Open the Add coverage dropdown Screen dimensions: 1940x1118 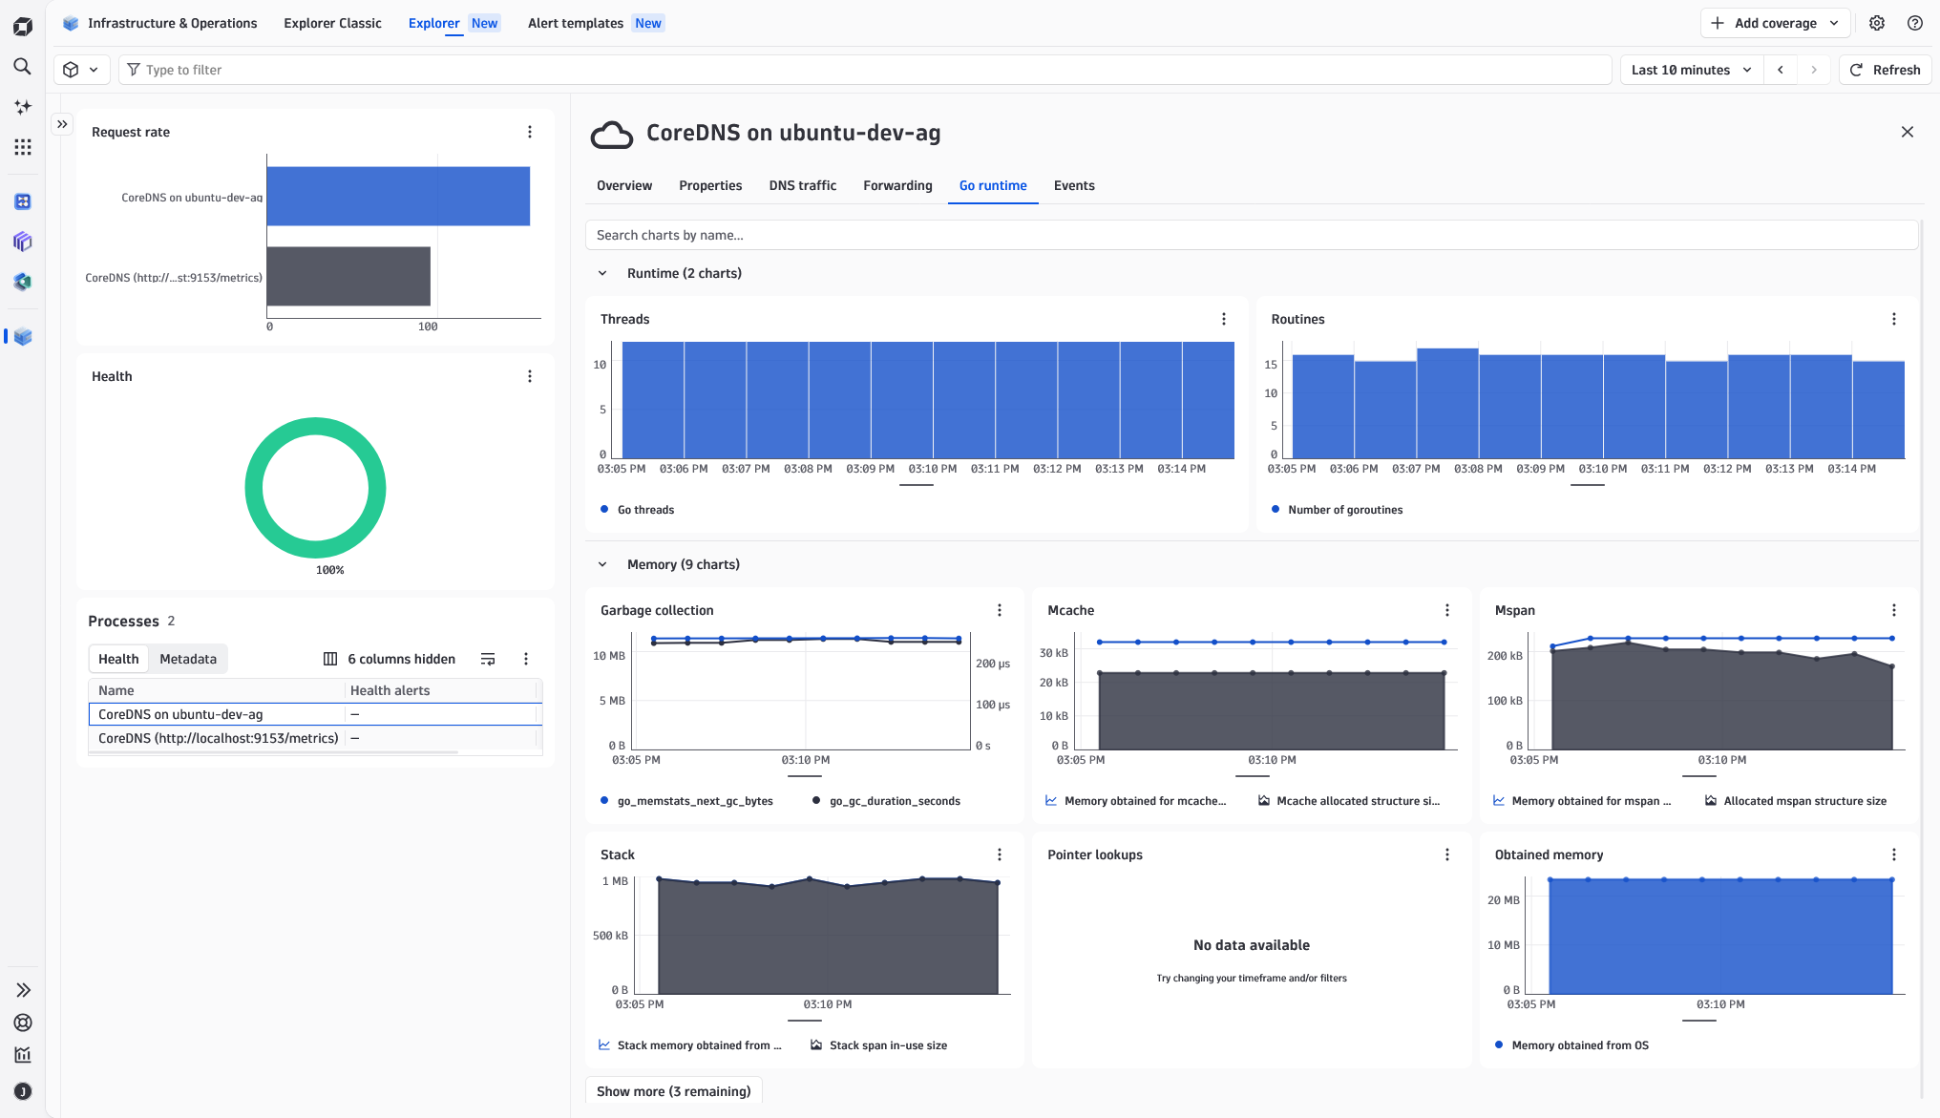(1775, 23)
